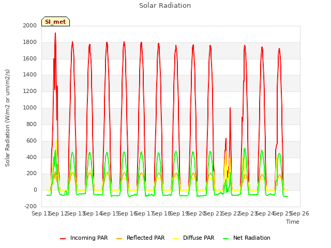
Task: Click the 1000 y-axis tick label
Action: tap(30, 107)
